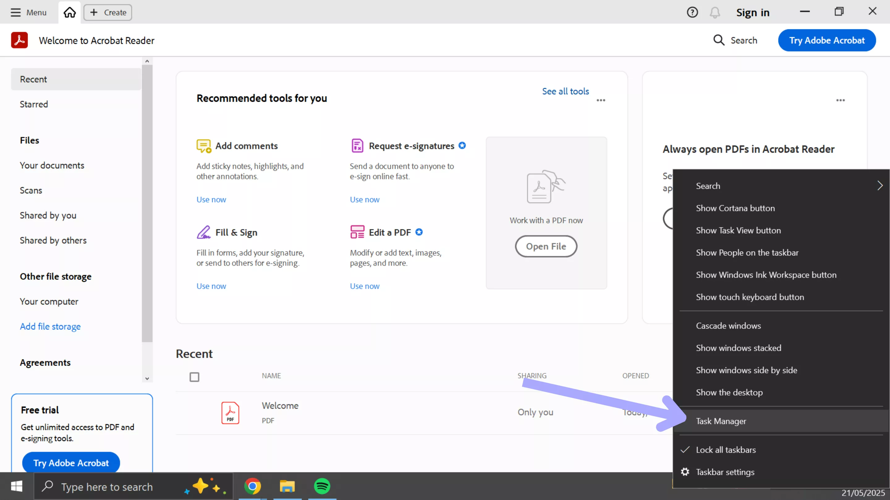Screen dimensions: 890x500
Task: Expand the Search submenu chevron
Action: (879, 185)
